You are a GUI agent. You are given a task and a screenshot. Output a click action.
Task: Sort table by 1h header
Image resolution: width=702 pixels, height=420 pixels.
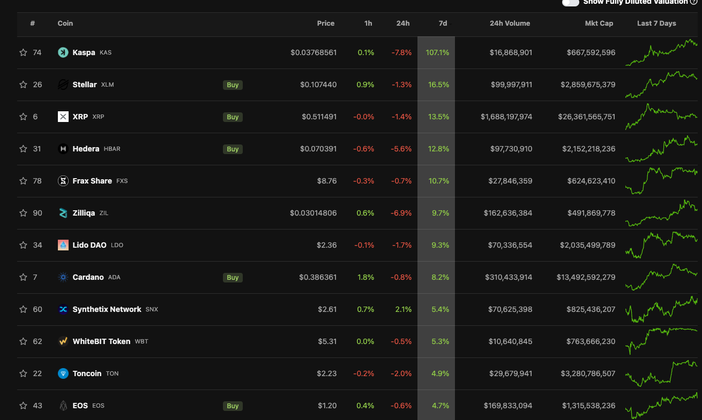pyautogui.click(x=368, y=24)
